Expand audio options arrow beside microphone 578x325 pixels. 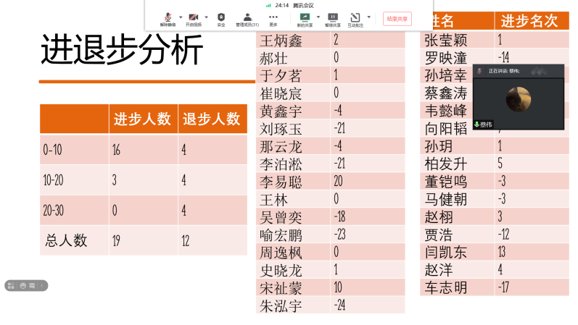[x=180, y=17]
